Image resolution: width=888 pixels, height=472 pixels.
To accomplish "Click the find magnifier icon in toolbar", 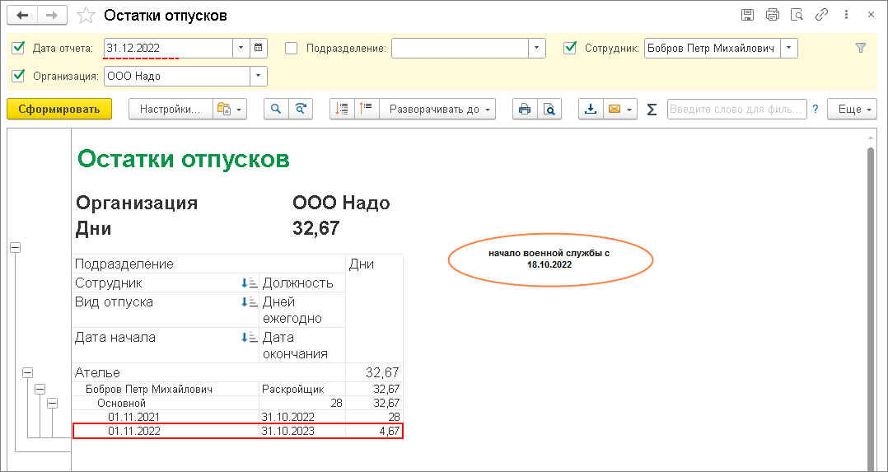I will [x=276, y=110].
